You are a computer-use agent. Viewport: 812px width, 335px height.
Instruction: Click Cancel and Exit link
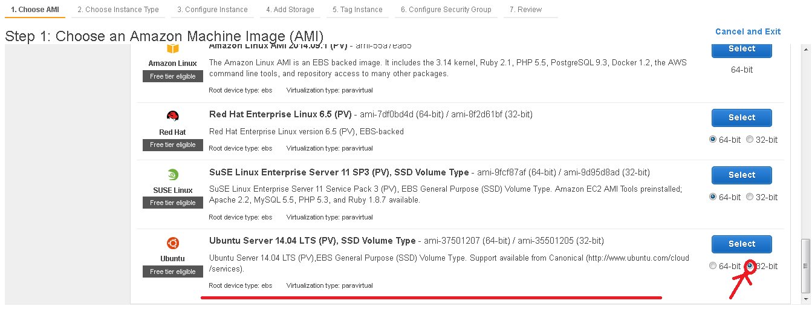(x=748, y=31)
